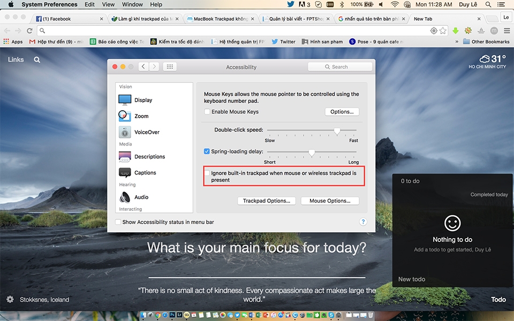Open the Notification Center icon
This screenshot has width=514, height=321.
pyautogui.click(x=501, y=4)
